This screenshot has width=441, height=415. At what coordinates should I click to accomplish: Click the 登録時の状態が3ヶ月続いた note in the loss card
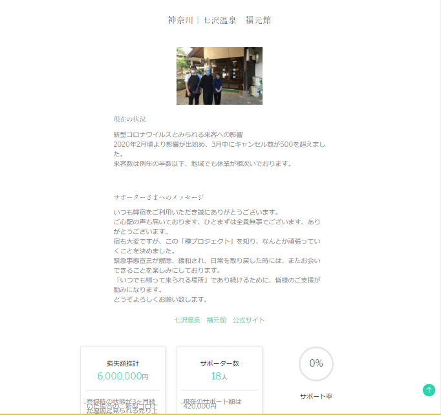tap(122, 406)
